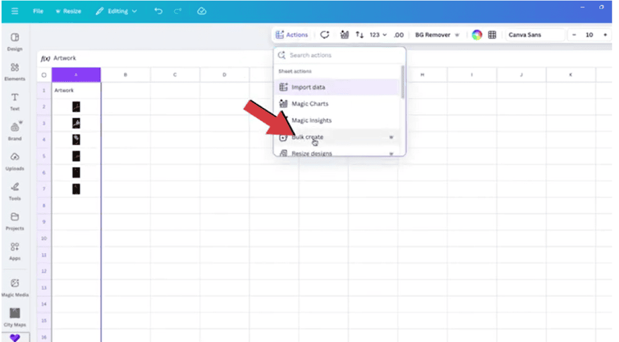
Task: Select the Text tool in sidebar
Action: click(x=15, y=100)
